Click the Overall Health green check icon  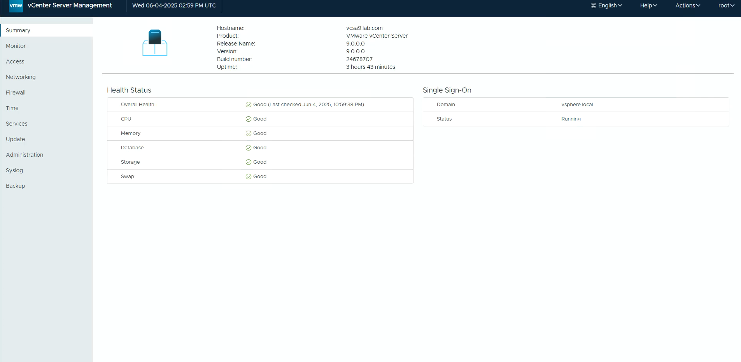tap(248, 105)
